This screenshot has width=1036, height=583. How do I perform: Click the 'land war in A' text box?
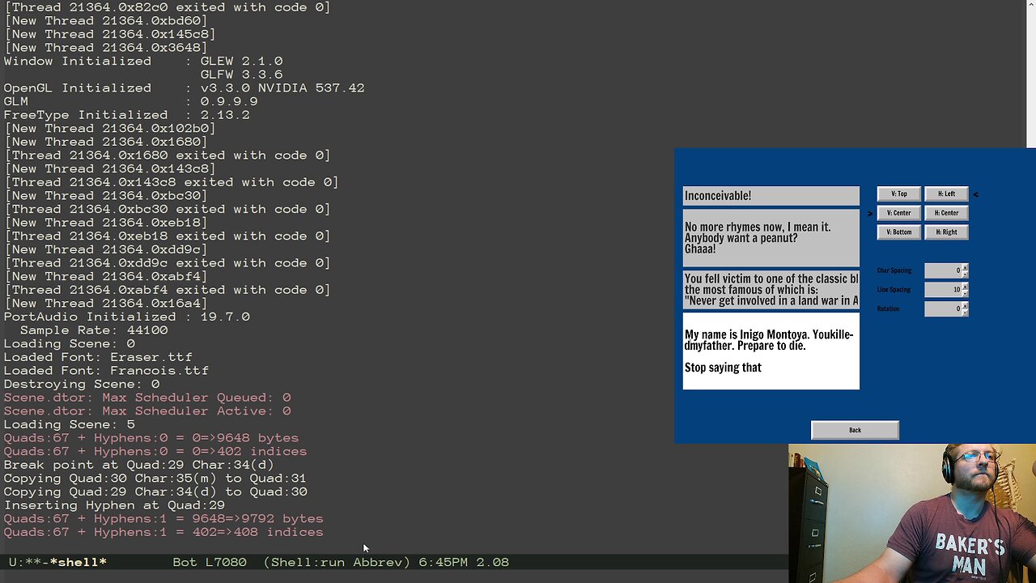(771, 290)
